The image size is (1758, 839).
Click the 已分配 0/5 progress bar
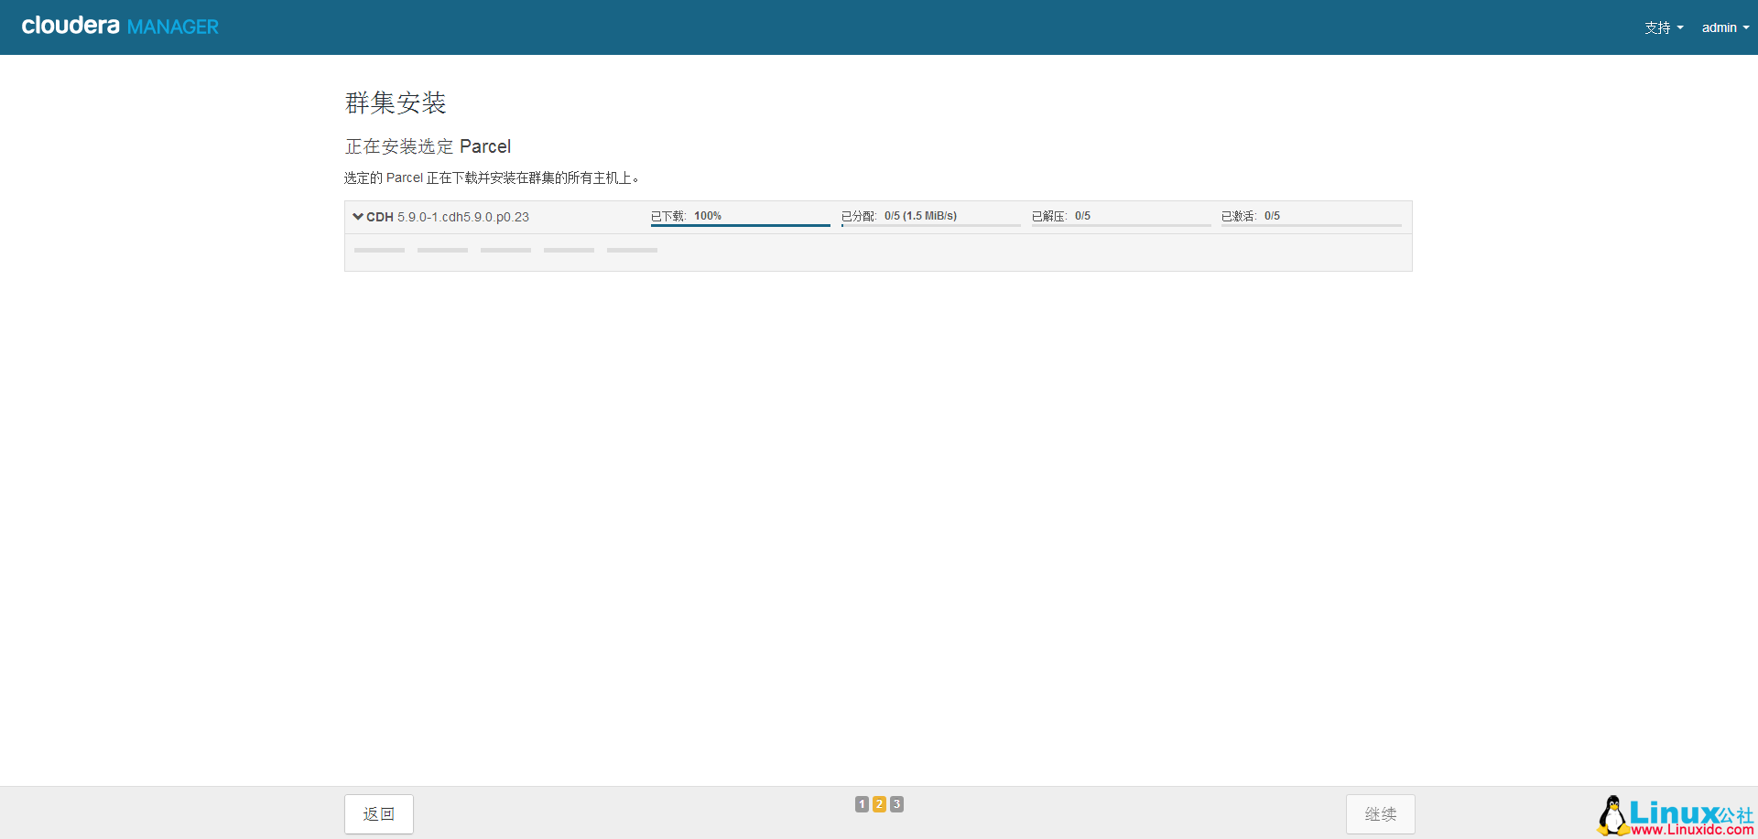pos(930,224)
